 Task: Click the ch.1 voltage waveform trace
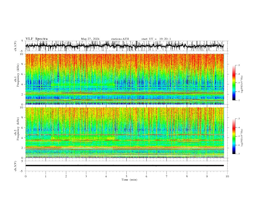click(124, 46)
